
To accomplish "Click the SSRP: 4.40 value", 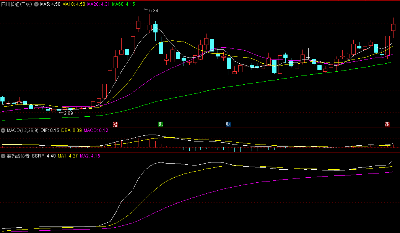I will click(44, 156).
